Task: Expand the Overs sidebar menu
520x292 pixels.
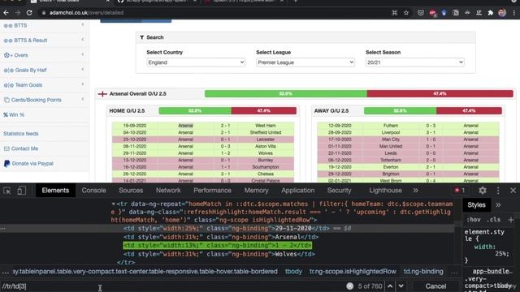Action: click(45, 55)
